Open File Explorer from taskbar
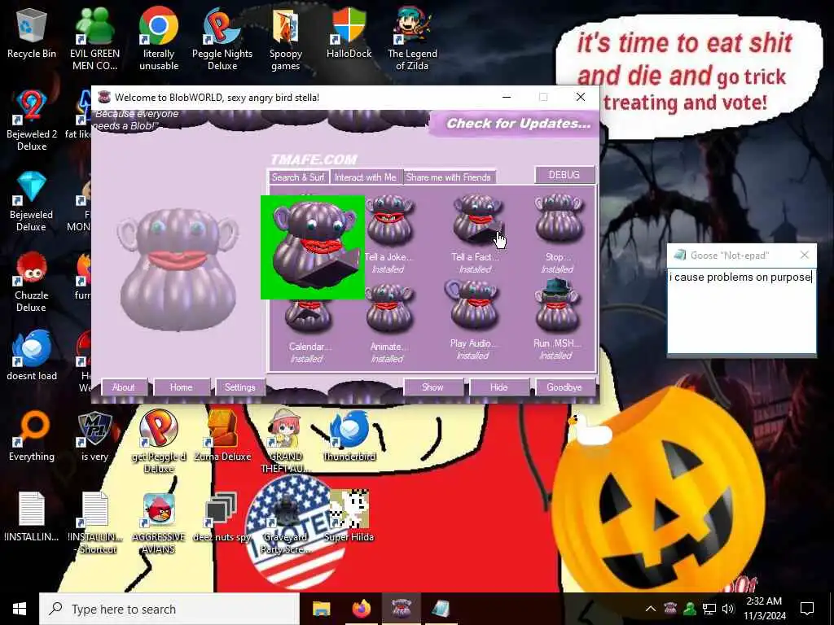This screenshot has width=834, height=625. click(321, 609)
